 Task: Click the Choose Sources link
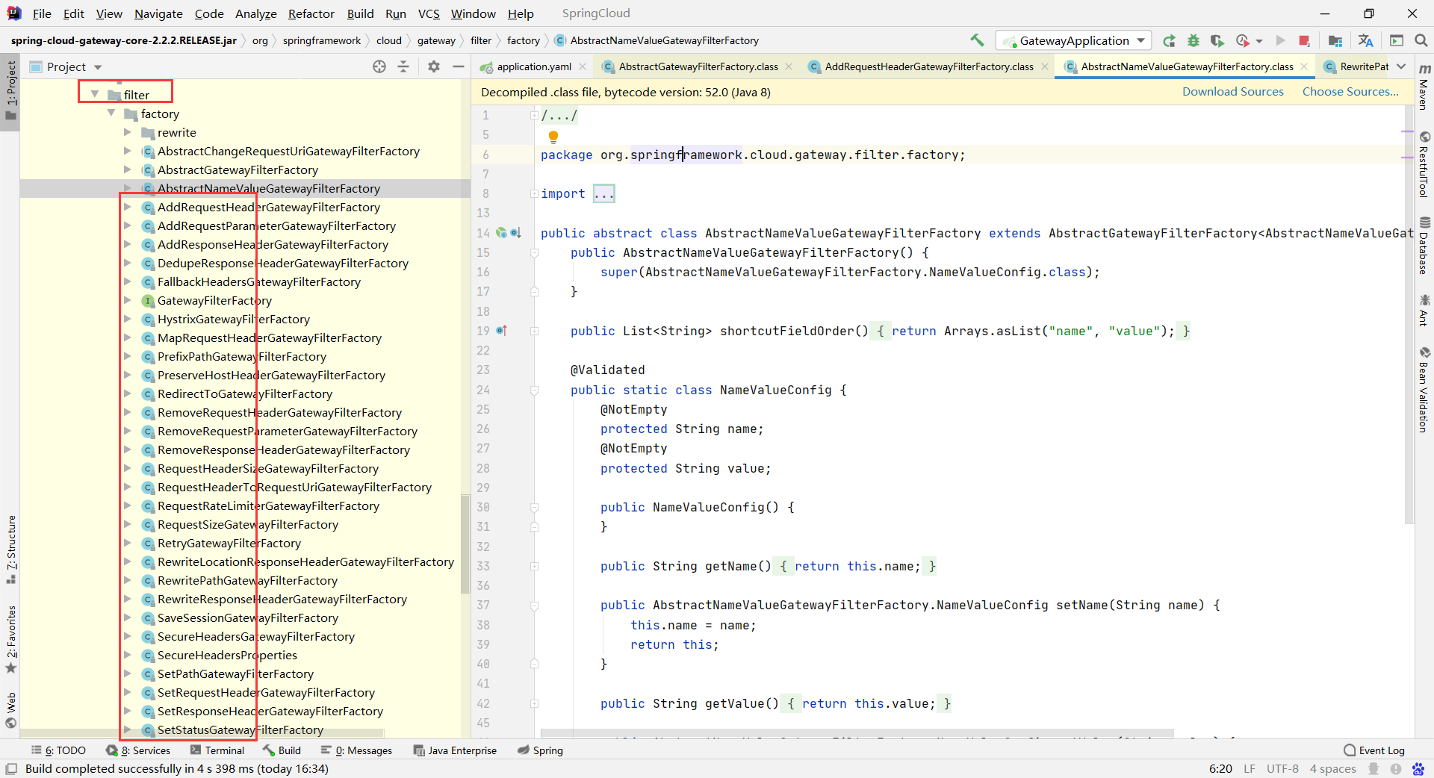1350,92
